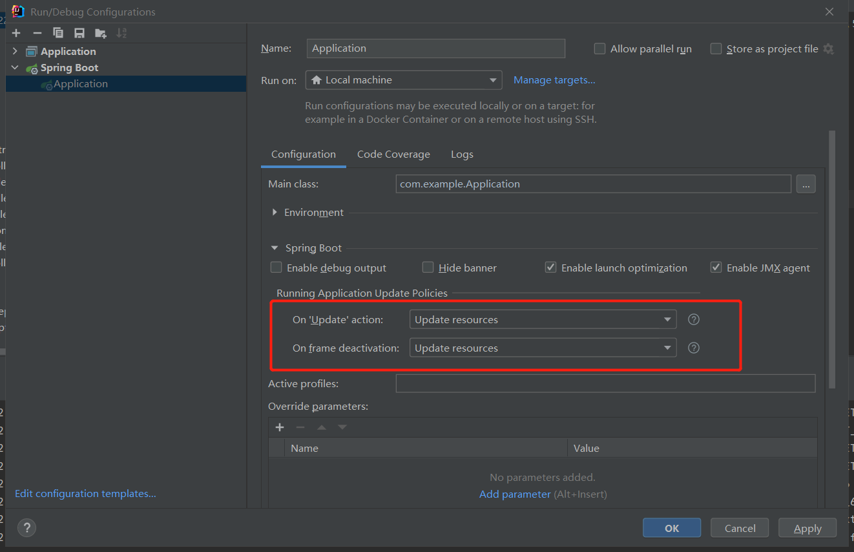The width and height of the screenshot is (854, 552).
Task: Check the Hide banner option
Action: tap(428, 268)
